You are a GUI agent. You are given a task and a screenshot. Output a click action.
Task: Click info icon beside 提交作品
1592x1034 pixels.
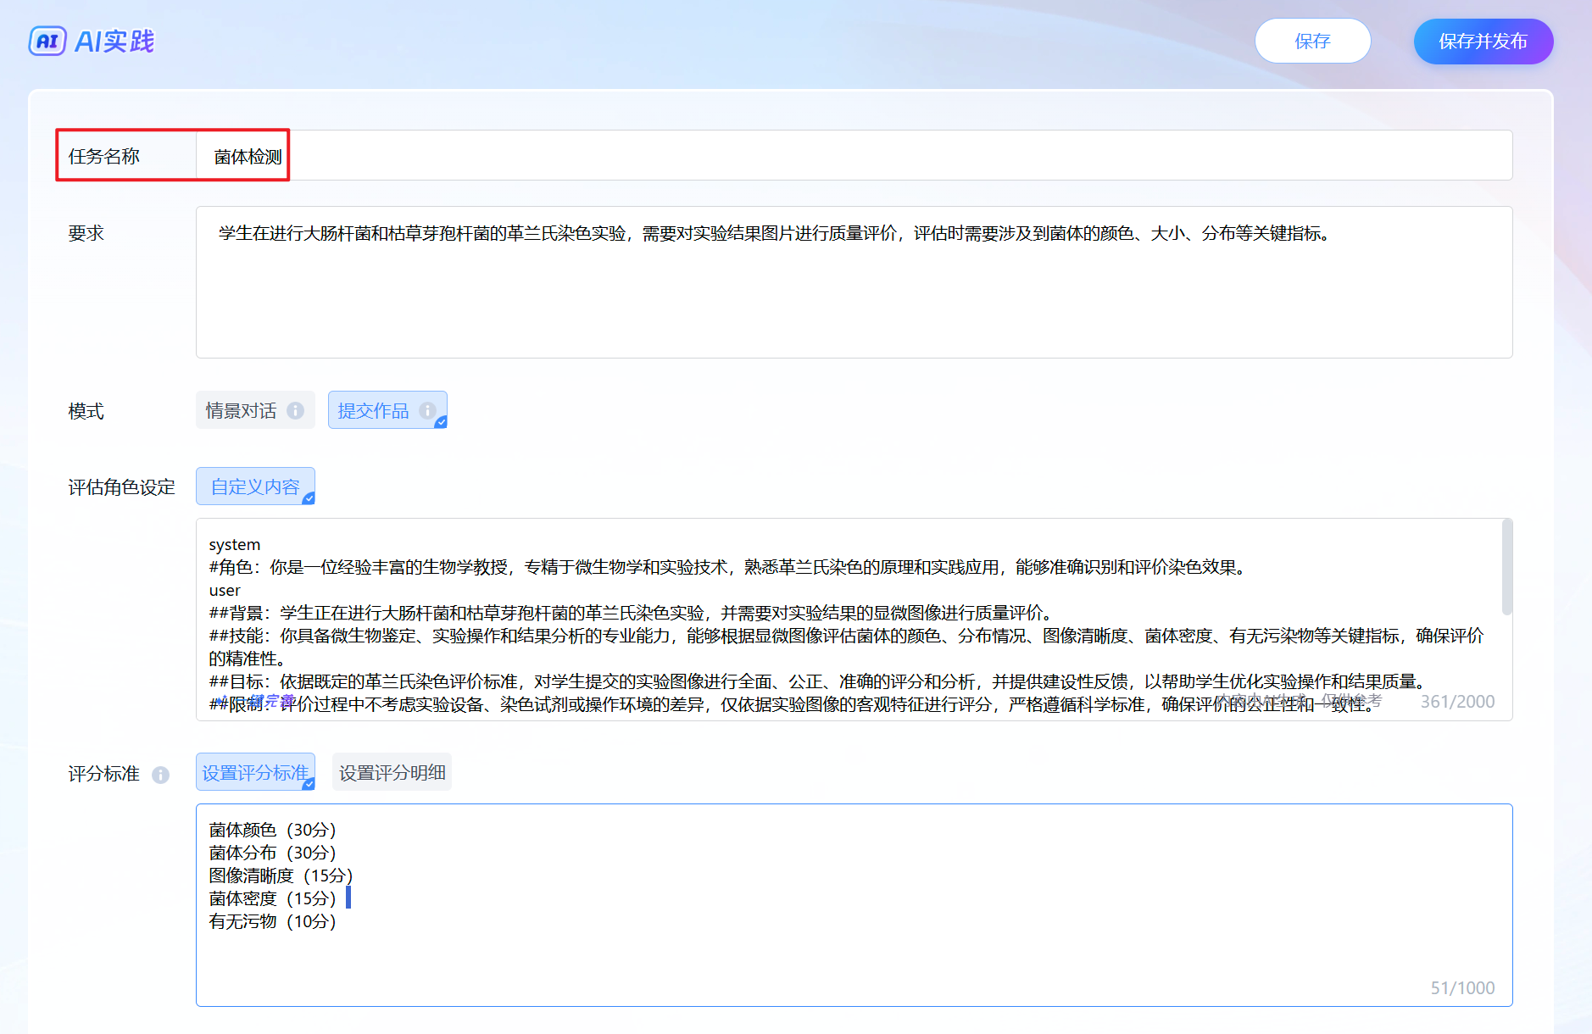pyautogui.click(x=427, y=410)
